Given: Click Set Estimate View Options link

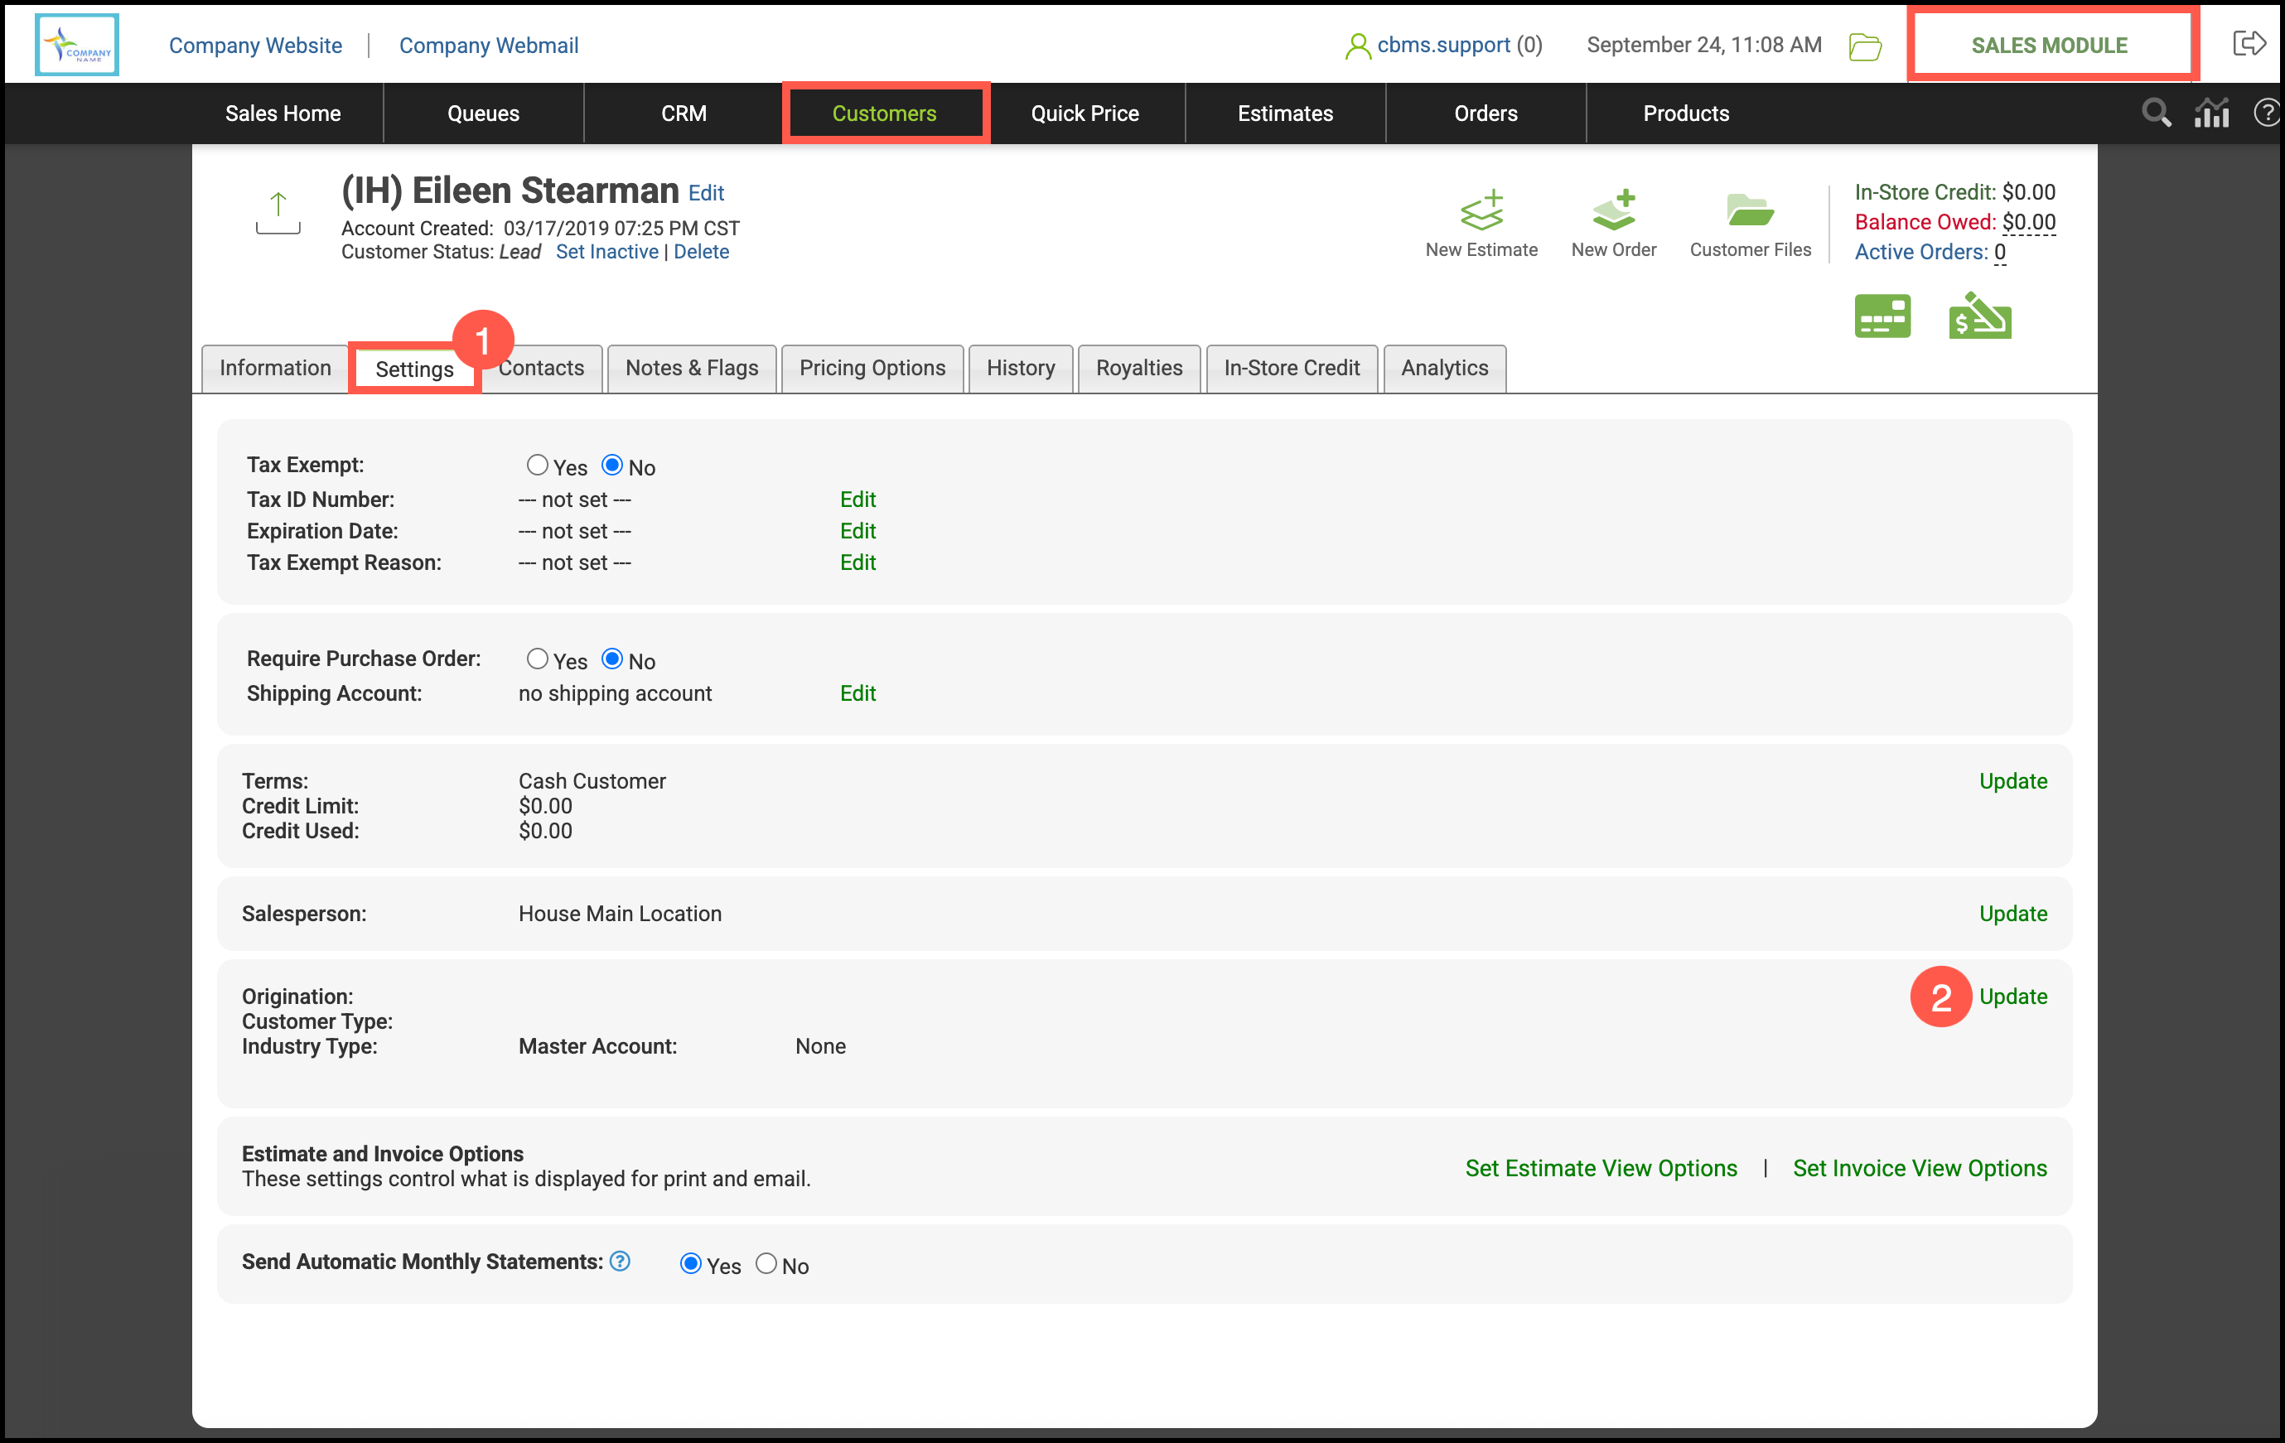Looking at the screenshot, I should pyautogui.click(x=1600, y=1168).
